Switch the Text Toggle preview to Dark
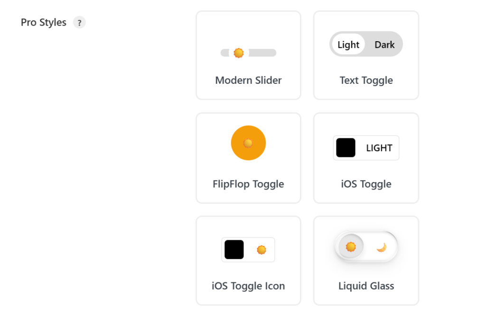 (384, 44)
